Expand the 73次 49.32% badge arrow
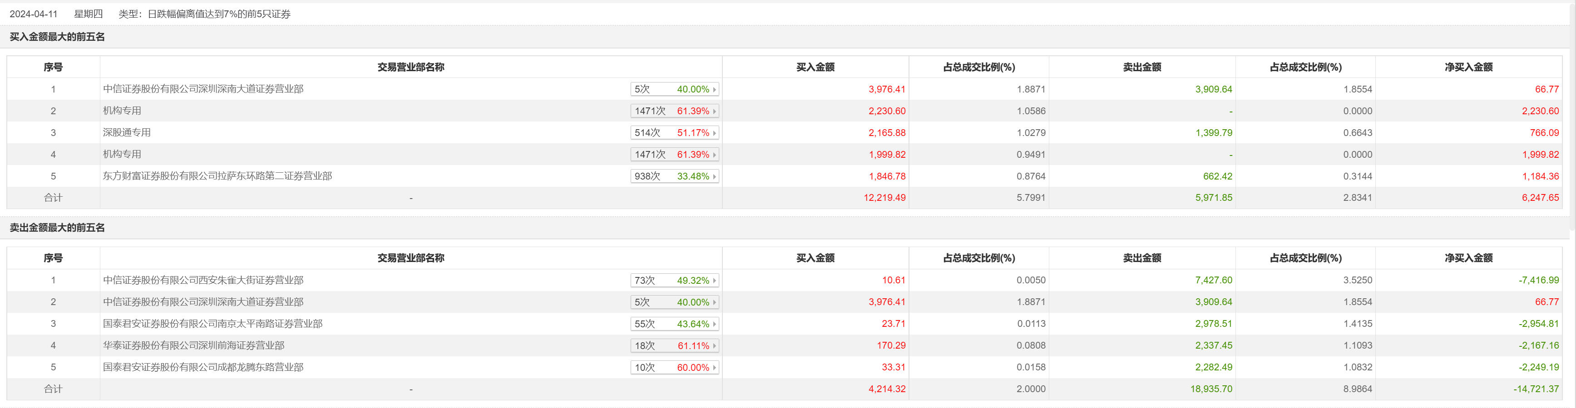The width and height of the screenshot is (1576, 408). click(714, 281)
